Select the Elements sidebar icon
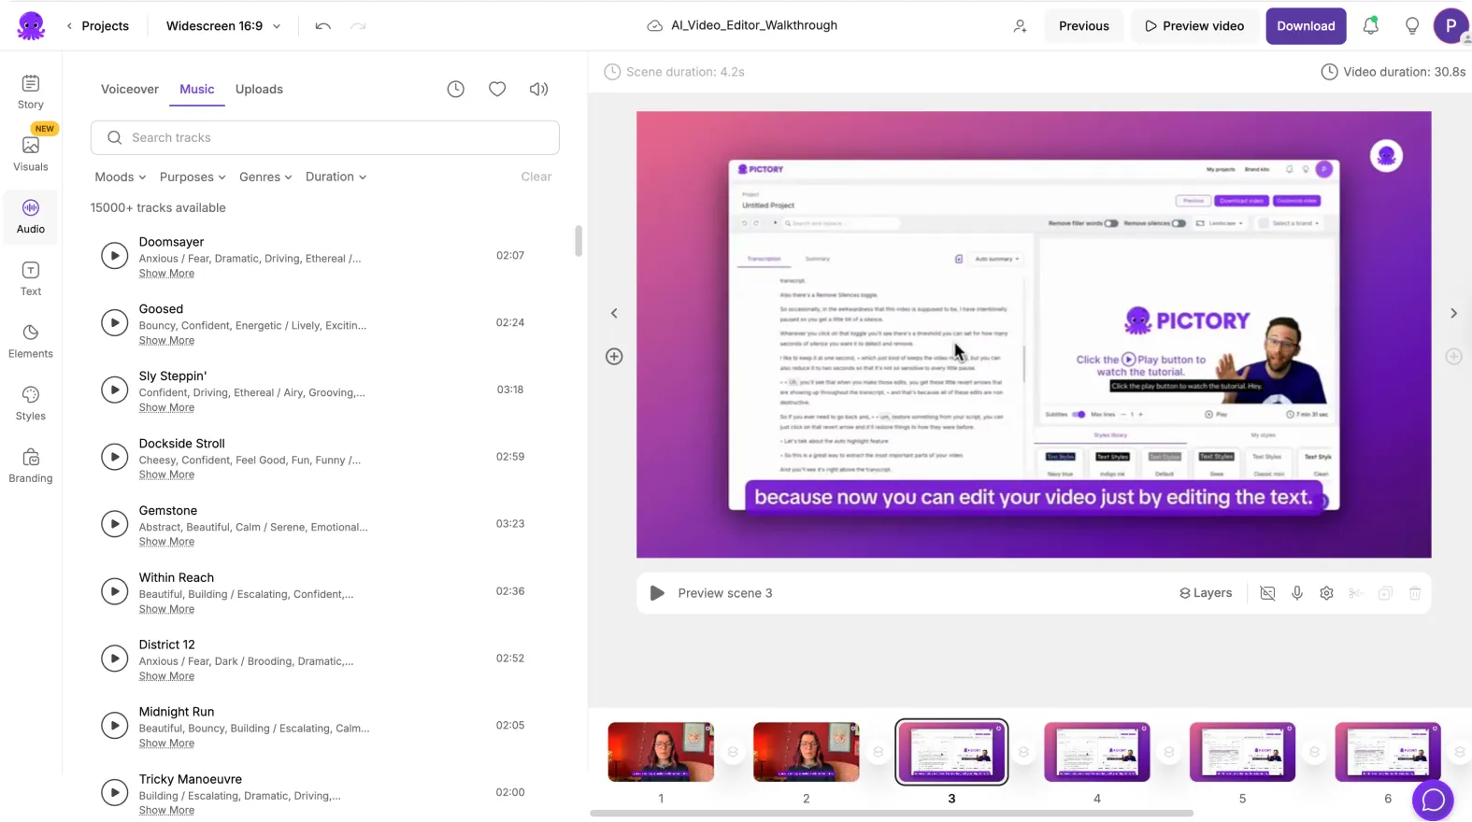This screenshot has height=822, width=1472. pos(31,341)
